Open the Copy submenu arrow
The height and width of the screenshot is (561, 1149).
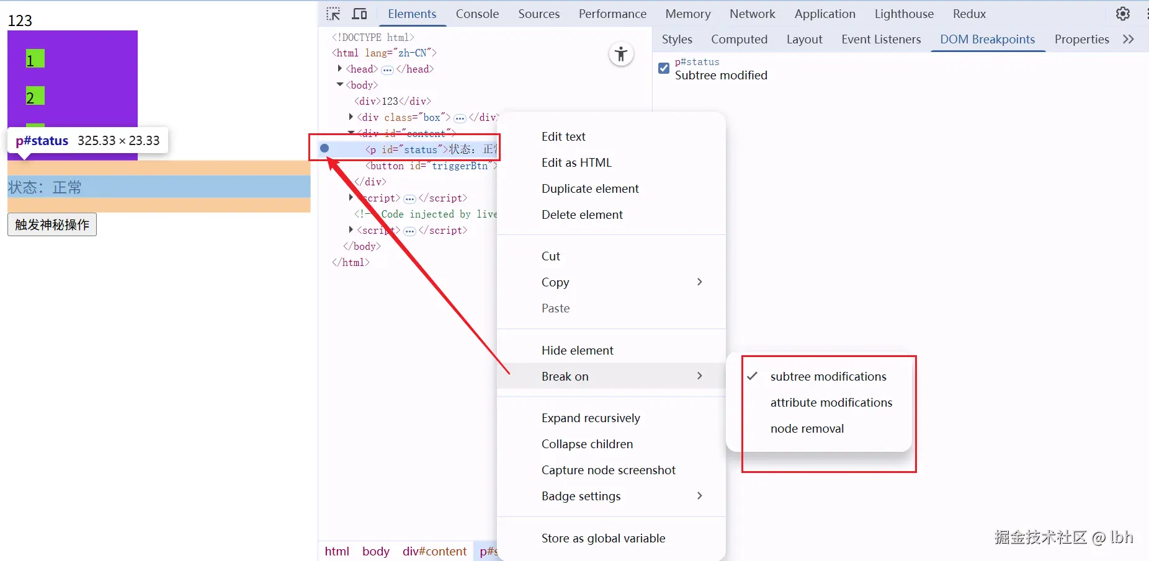pos(700,282)
